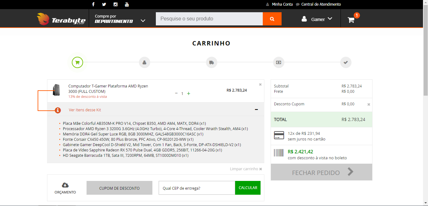428x206 pixels.
Task: Click the orange search magnifier button
Action: pyautogui.click(x=272, y=19)
